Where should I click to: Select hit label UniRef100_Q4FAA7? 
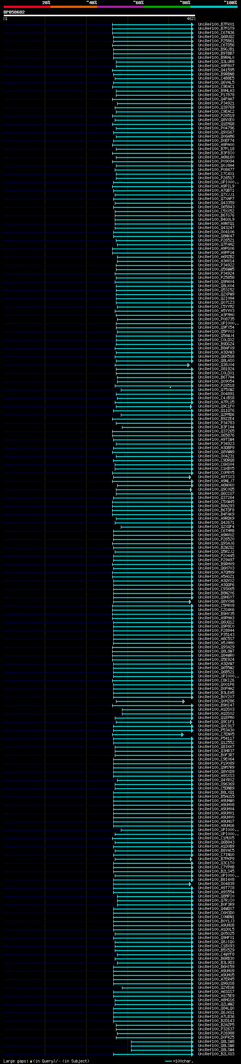(x=216, y=99)
